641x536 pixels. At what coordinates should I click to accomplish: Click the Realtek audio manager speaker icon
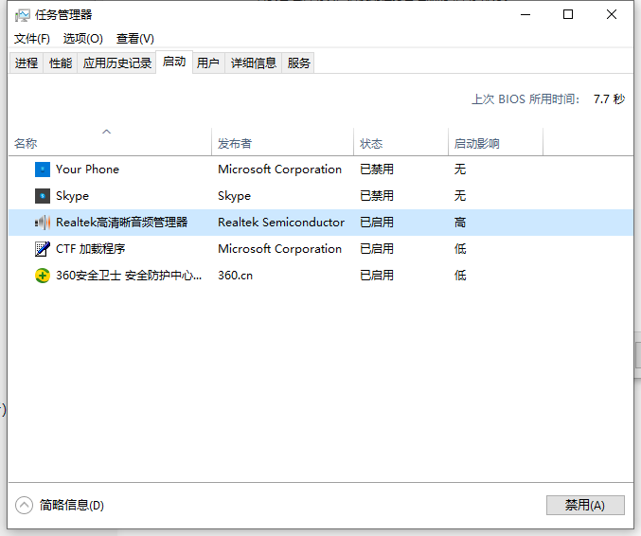click(x=43, y=223)
